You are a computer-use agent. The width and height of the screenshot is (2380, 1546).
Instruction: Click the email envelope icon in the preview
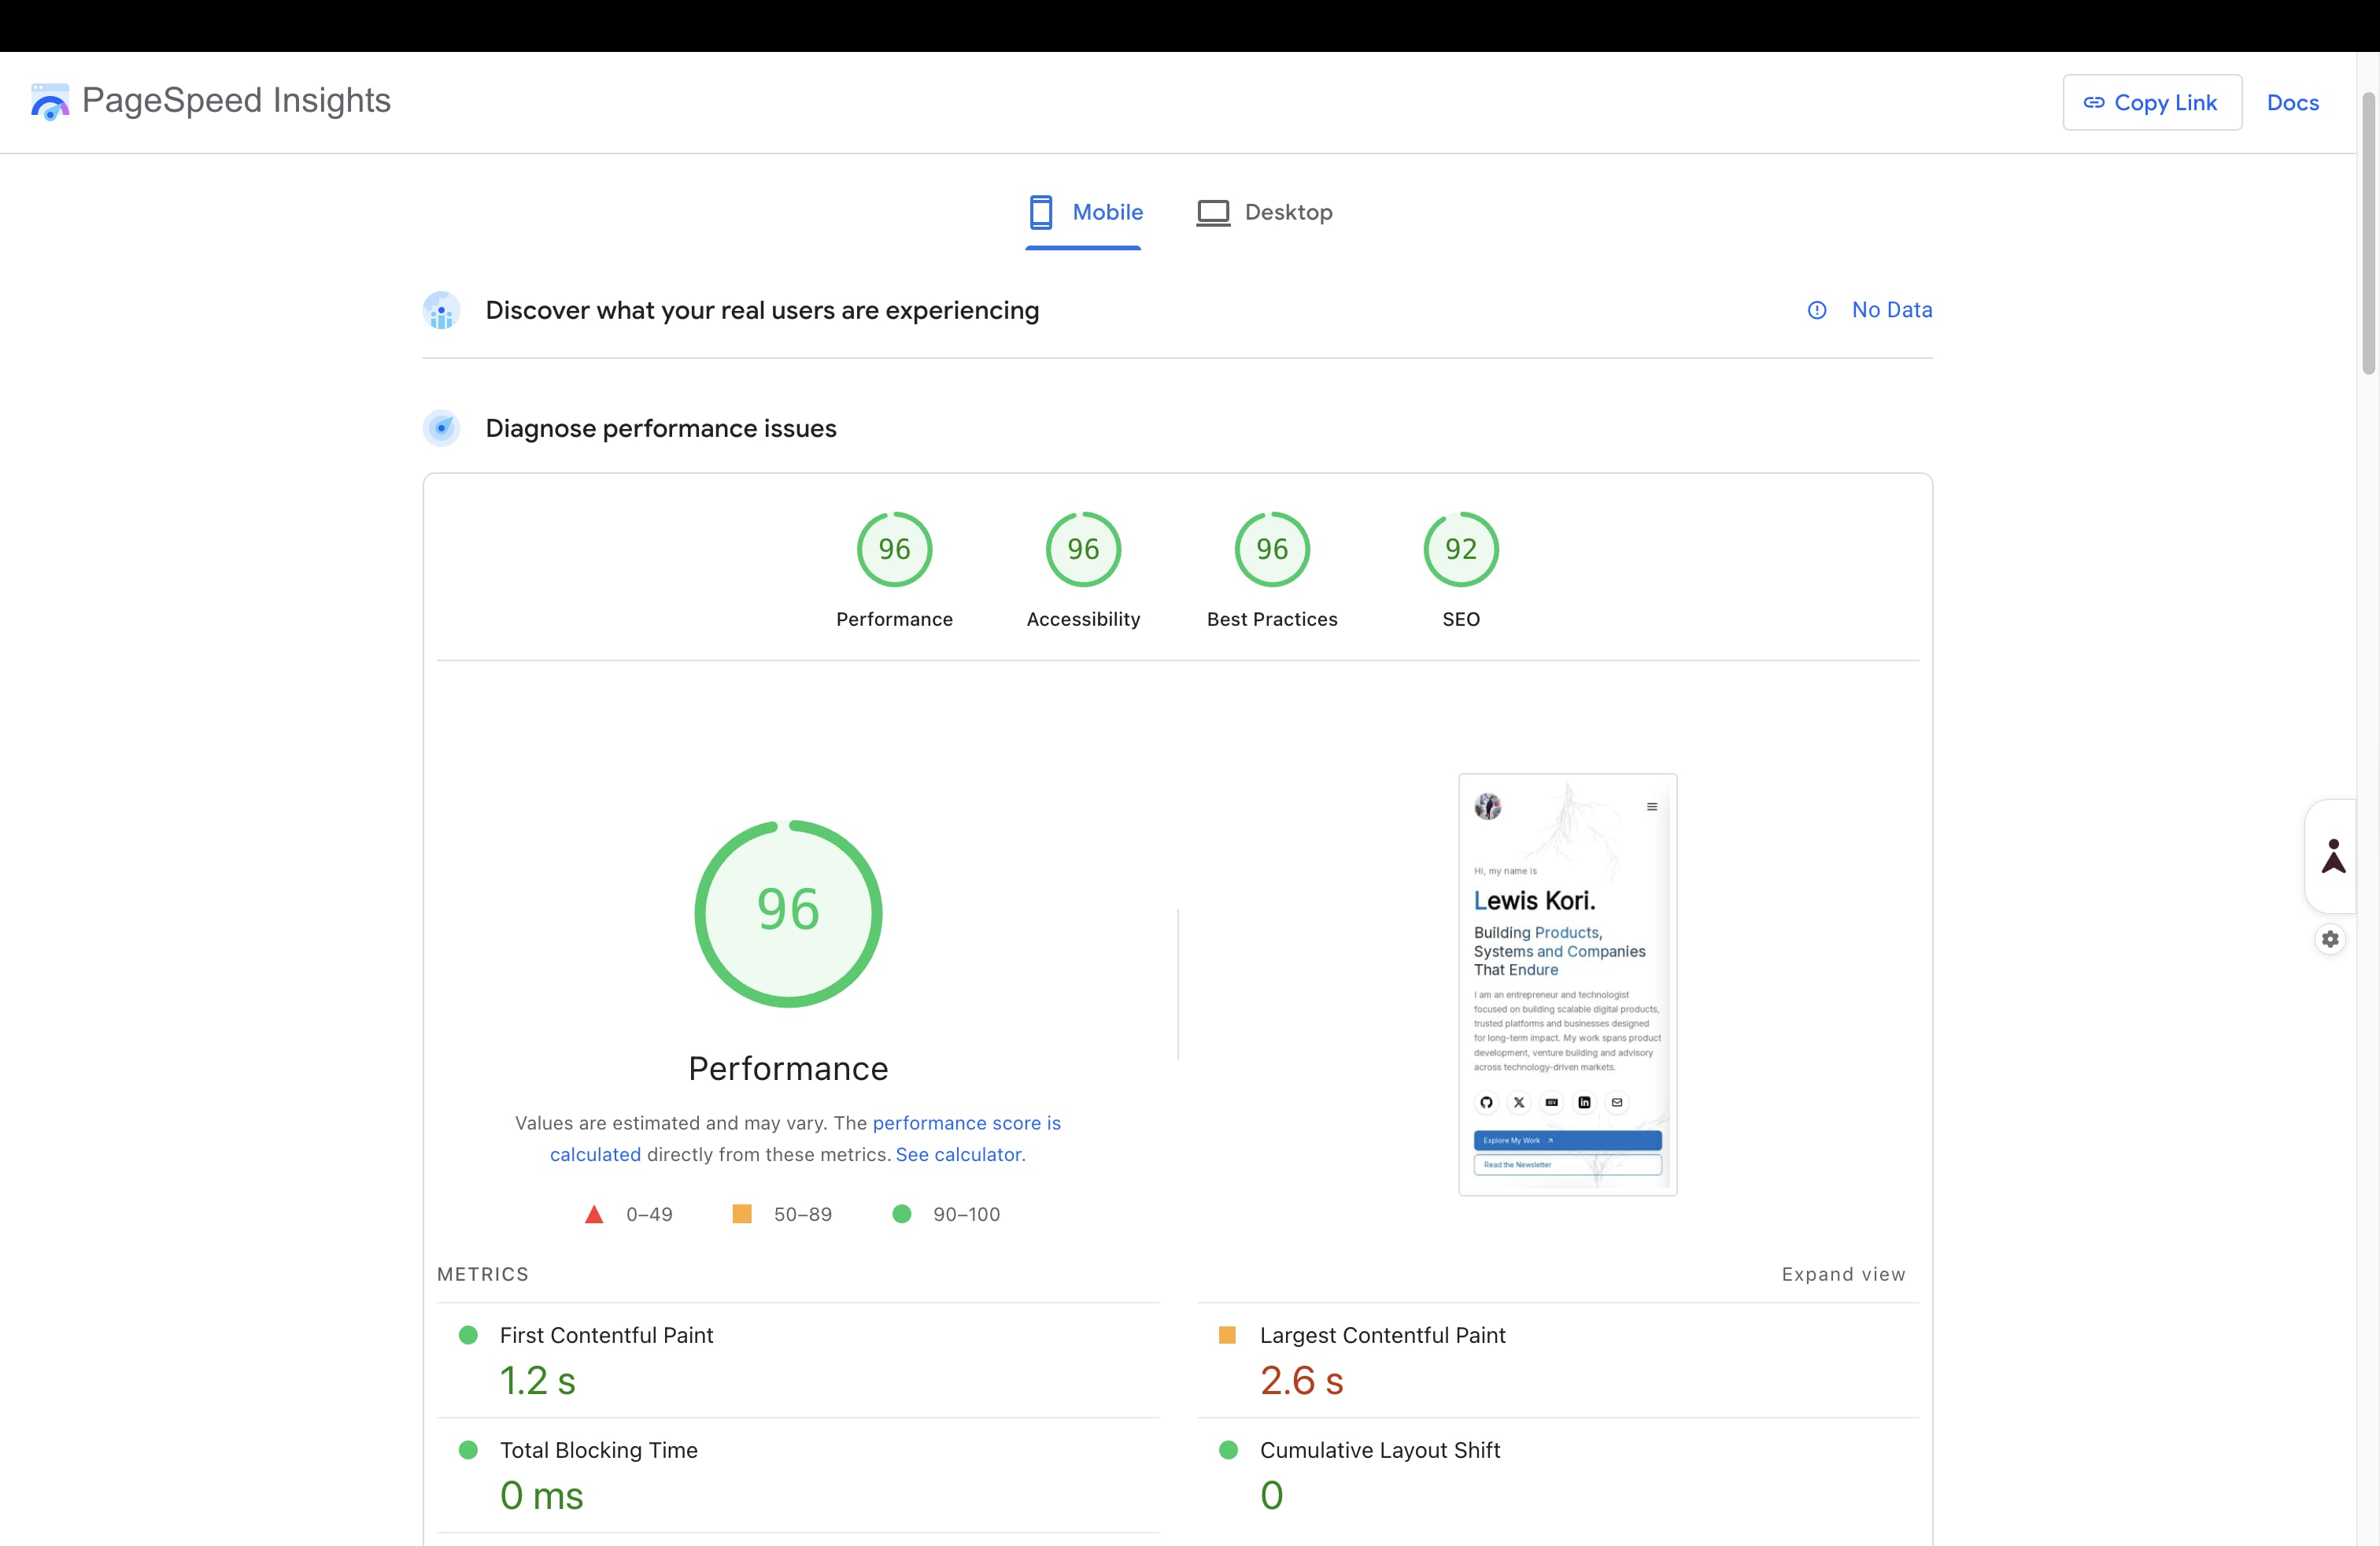[x=1618, y=1102]
